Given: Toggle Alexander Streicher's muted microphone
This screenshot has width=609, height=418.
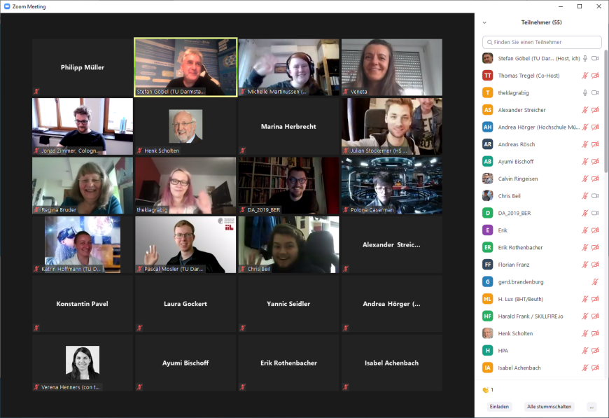Looking at the screenshot, I should tap(585, 110).
